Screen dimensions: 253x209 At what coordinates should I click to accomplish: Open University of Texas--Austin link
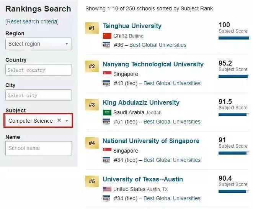pyautogui.click(x=143, y=179)
